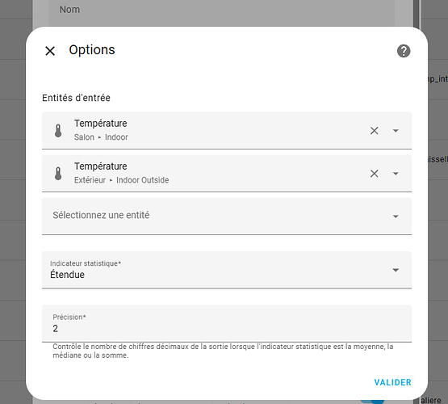Click the Nom field behind the dialog

point(221,13)
